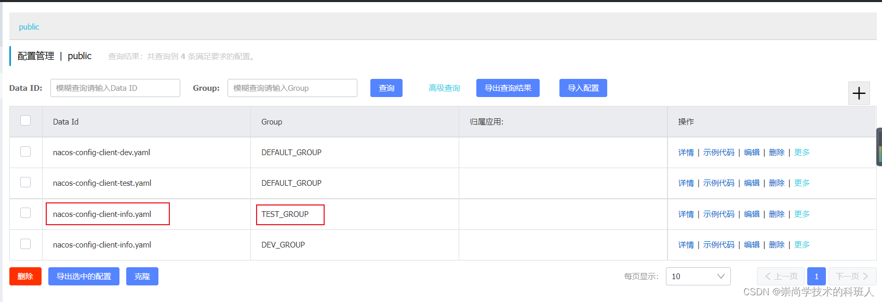Screen dimensions: 882x302
Task: Open 详情 for the TEST_GROUP row
Action: 686,214
